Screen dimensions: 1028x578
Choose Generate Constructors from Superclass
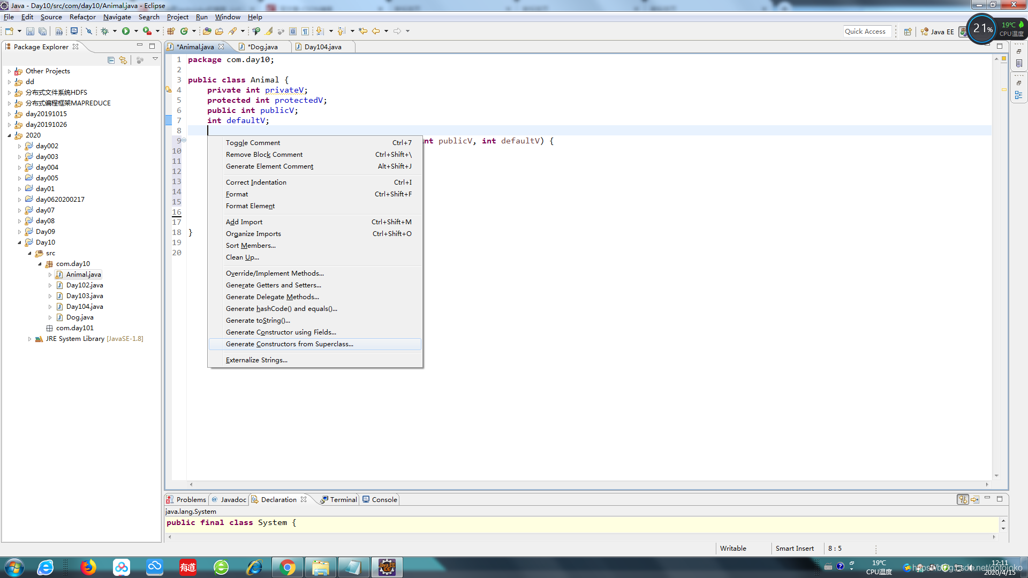click(x=315, y=344)
